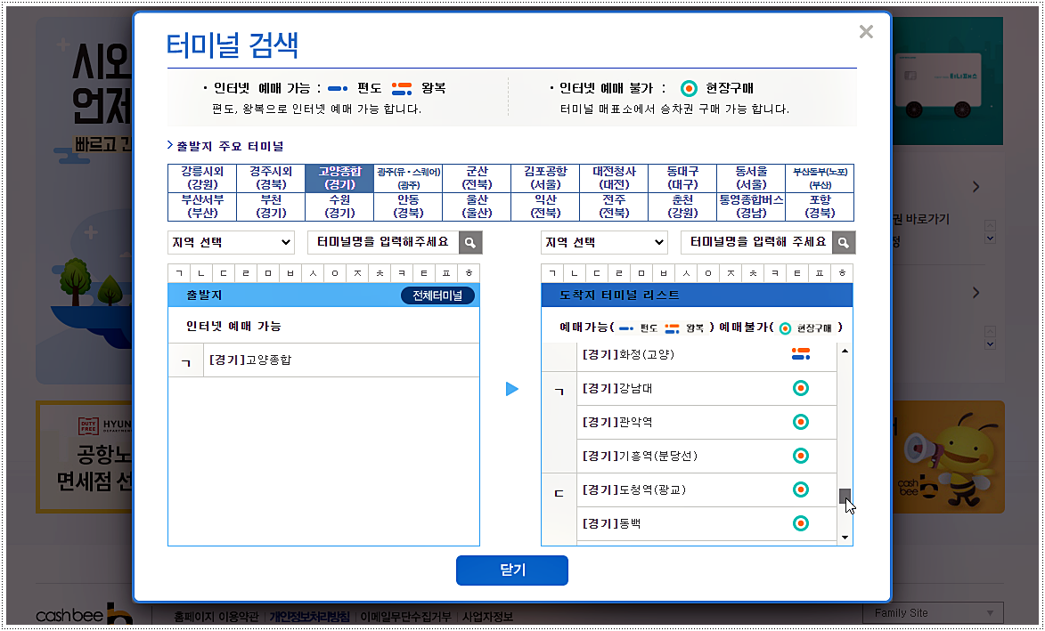The width and height of the screenshot is (1045, 631).
Task: Filter departure list by consonant ㅁ
Action: pos(268,273)
